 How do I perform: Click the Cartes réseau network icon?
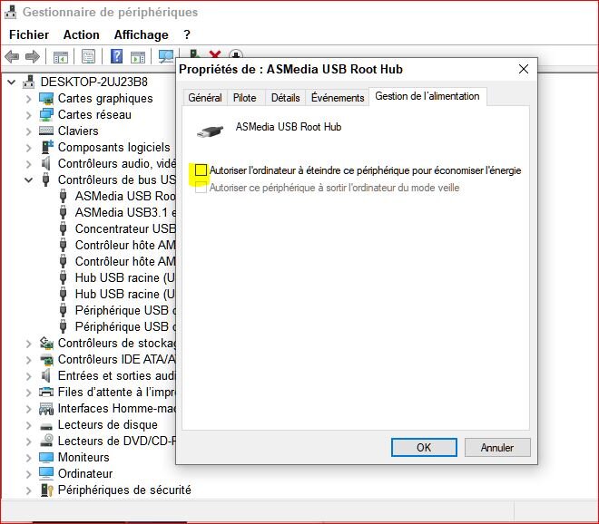46,114
